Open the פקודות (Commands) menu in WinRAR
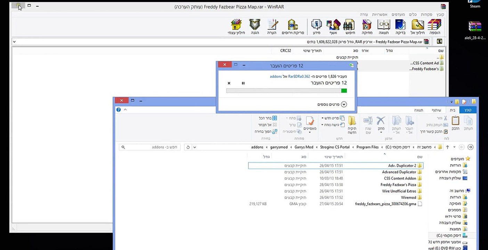Viewport: 488px width, 250px height. (x=426, y=14)
